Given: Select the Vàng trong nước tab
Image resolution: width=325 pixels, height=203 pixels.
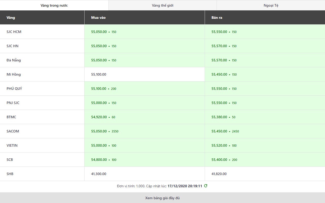Looking at the screenshot, I should coord(54,5).
